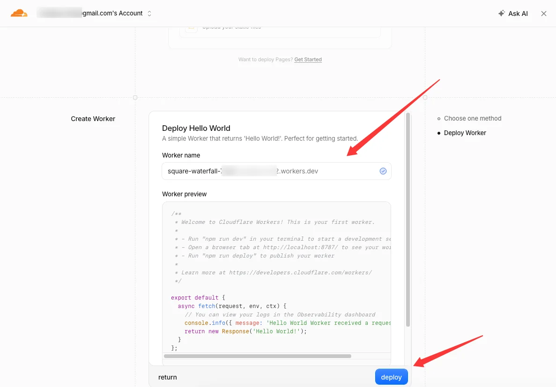Click the return new Response code line

pos(245,331)
